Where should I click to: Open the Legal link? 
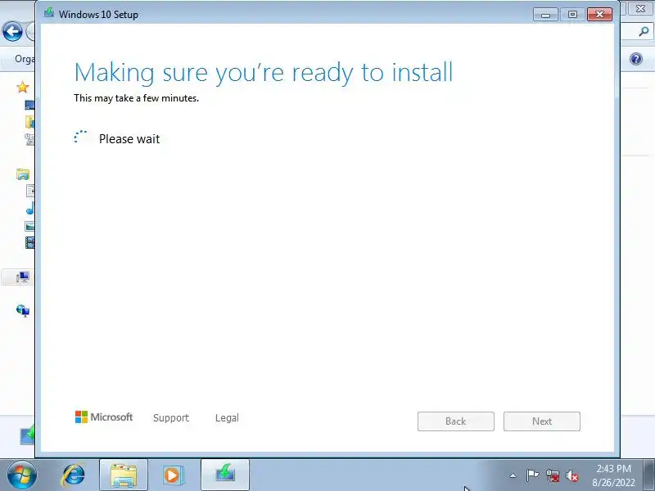point(227,418)
